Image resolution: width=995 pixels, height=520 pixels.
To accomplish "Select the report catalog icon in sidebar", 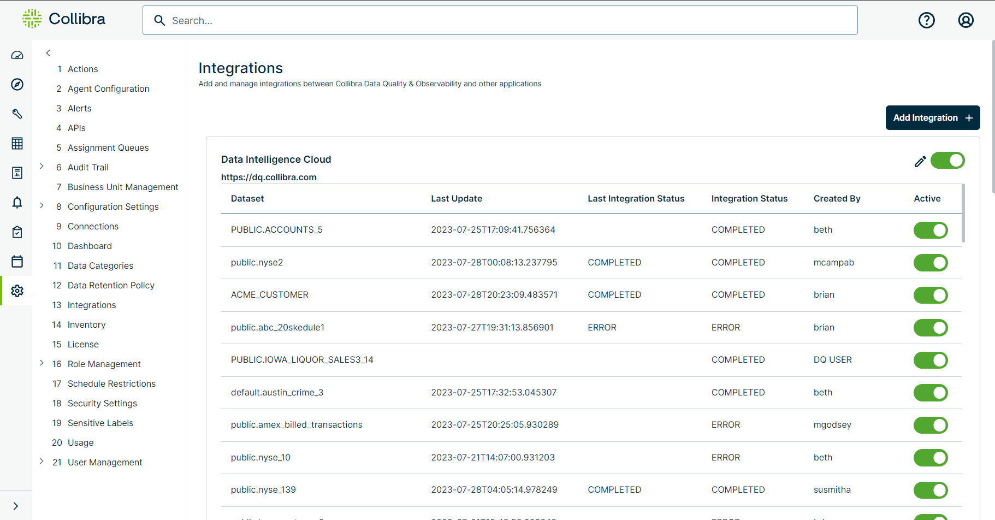I will 17,173.
